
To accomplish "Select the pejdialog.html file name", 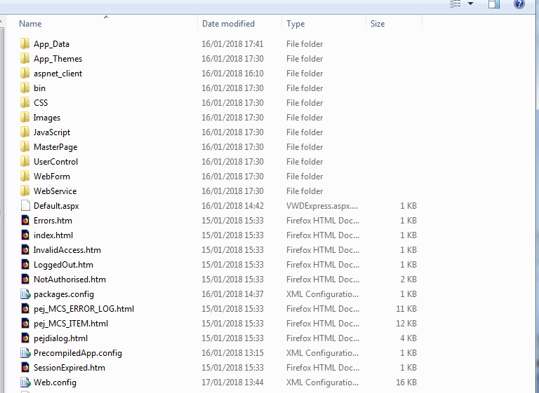I will click(x=60, y=338).
